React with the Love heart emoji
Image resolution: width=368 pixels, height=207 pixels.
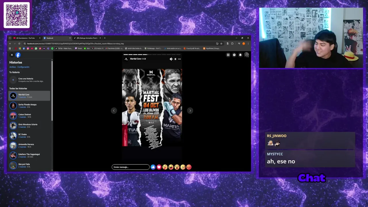[x=159, y=167]
